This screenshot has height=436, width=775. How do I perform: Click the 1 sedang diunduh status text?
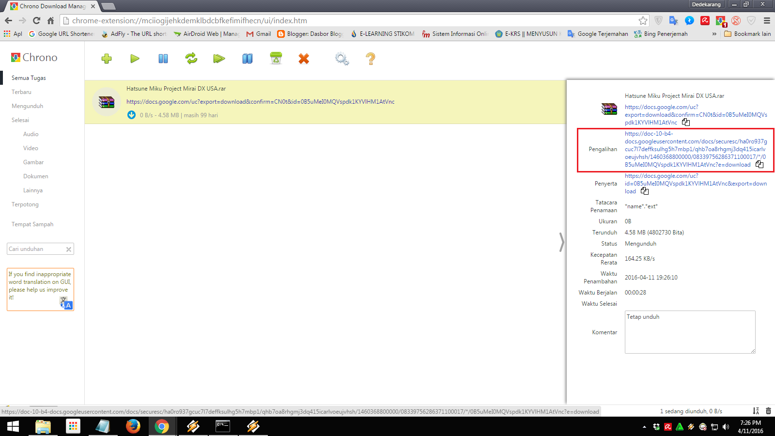tap(691, 411)
